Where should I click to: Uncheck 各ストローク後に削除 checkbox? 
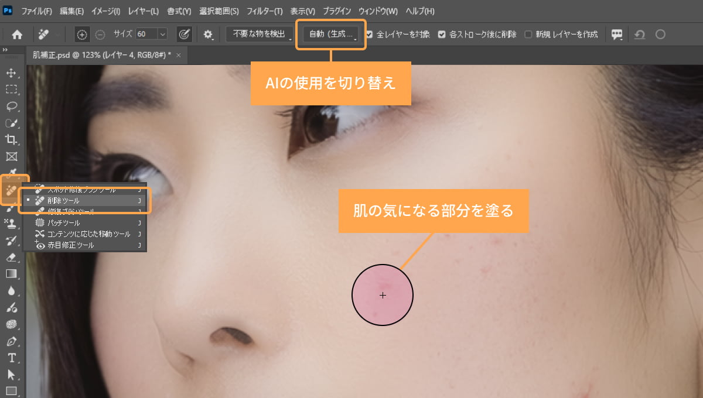[442, 35]
